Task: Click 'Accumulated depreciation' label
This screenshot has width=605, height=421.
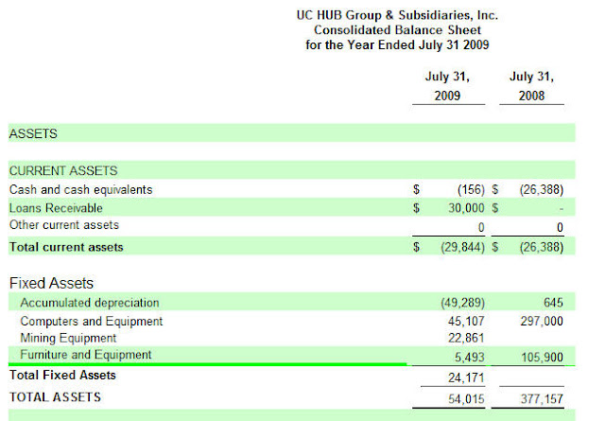Action: [x=90, y=303]
